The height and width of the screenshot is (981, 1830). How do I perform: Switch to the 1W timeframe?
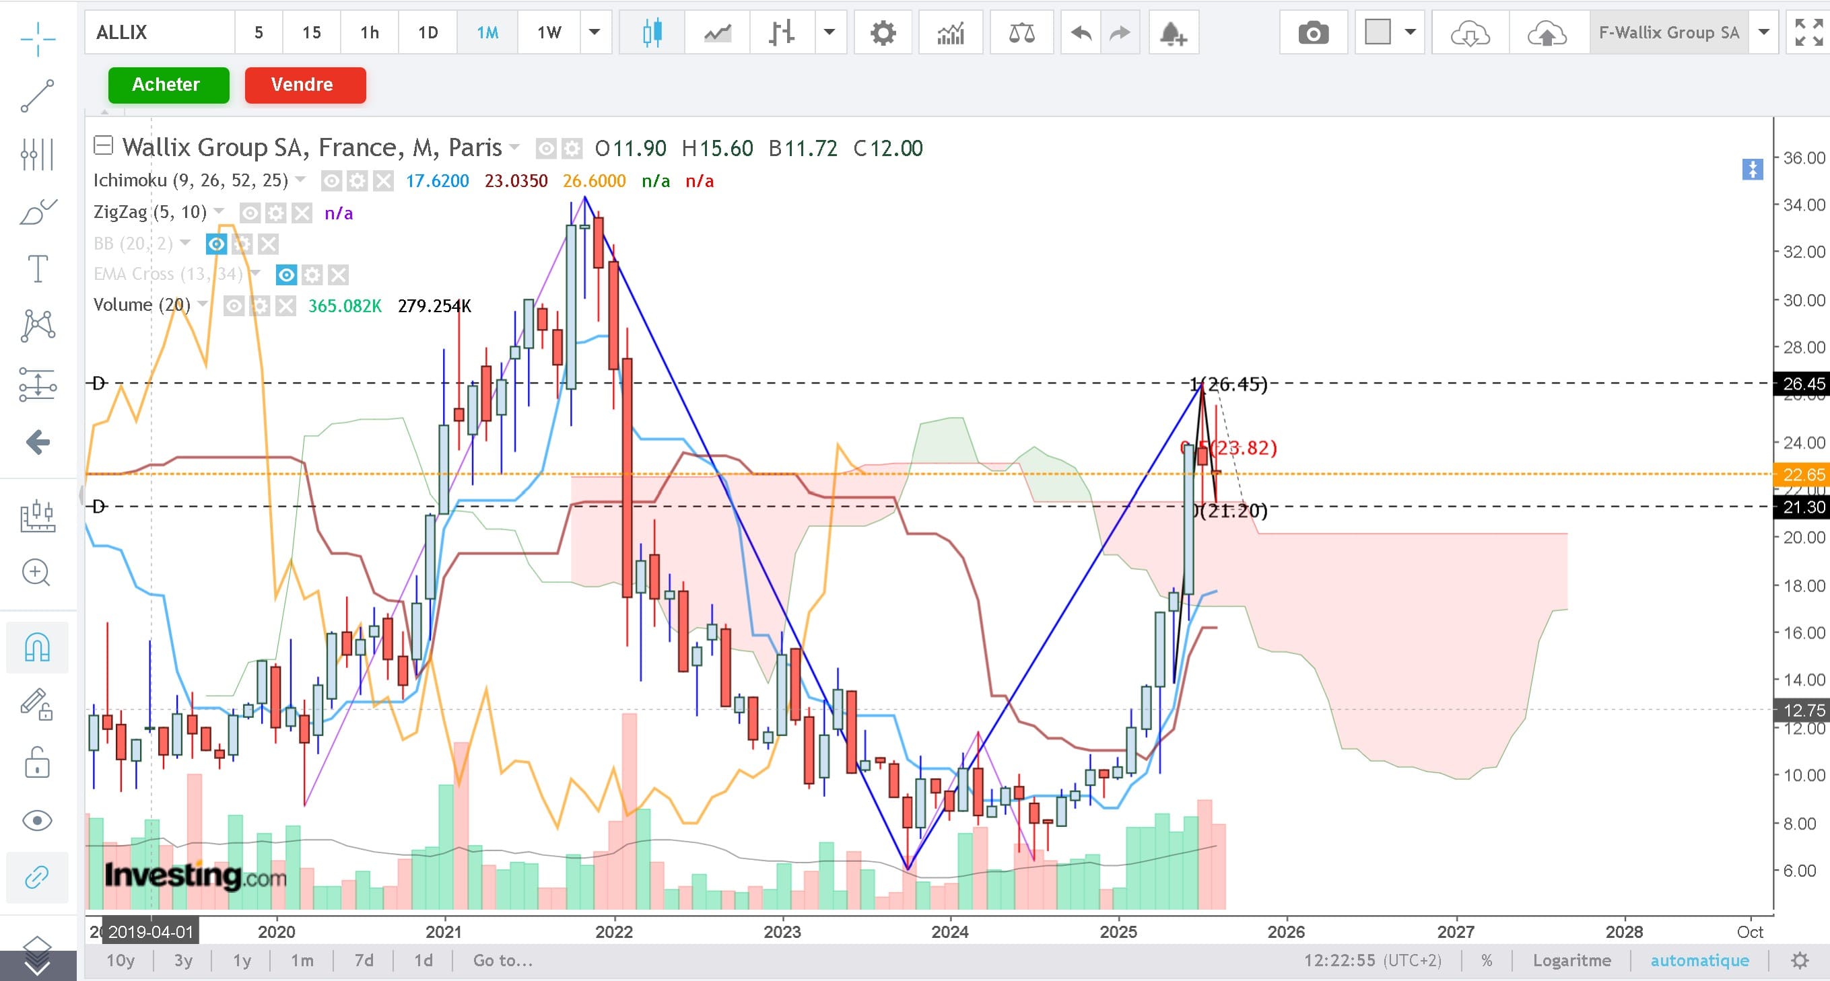[549, 33]
